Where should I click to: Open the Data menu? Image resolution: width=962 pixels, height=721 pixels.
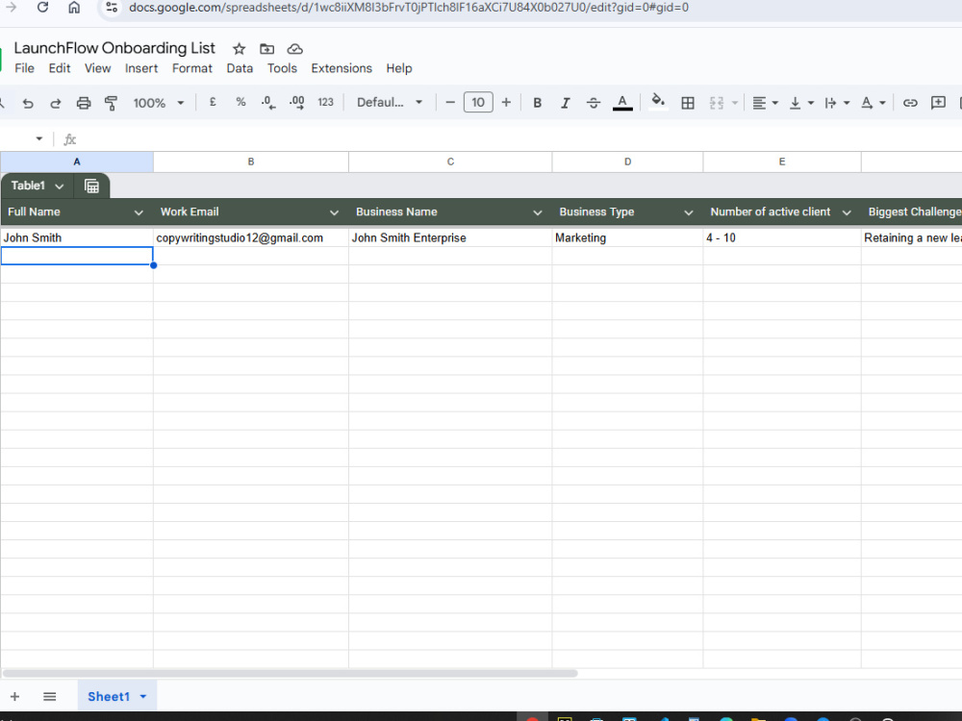(240, 68)
